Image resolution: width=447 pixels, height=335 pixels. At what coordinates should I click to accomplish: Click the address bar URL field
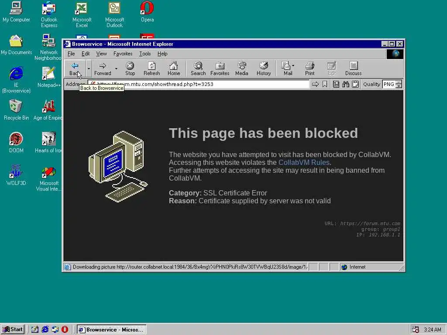(199, 84)
